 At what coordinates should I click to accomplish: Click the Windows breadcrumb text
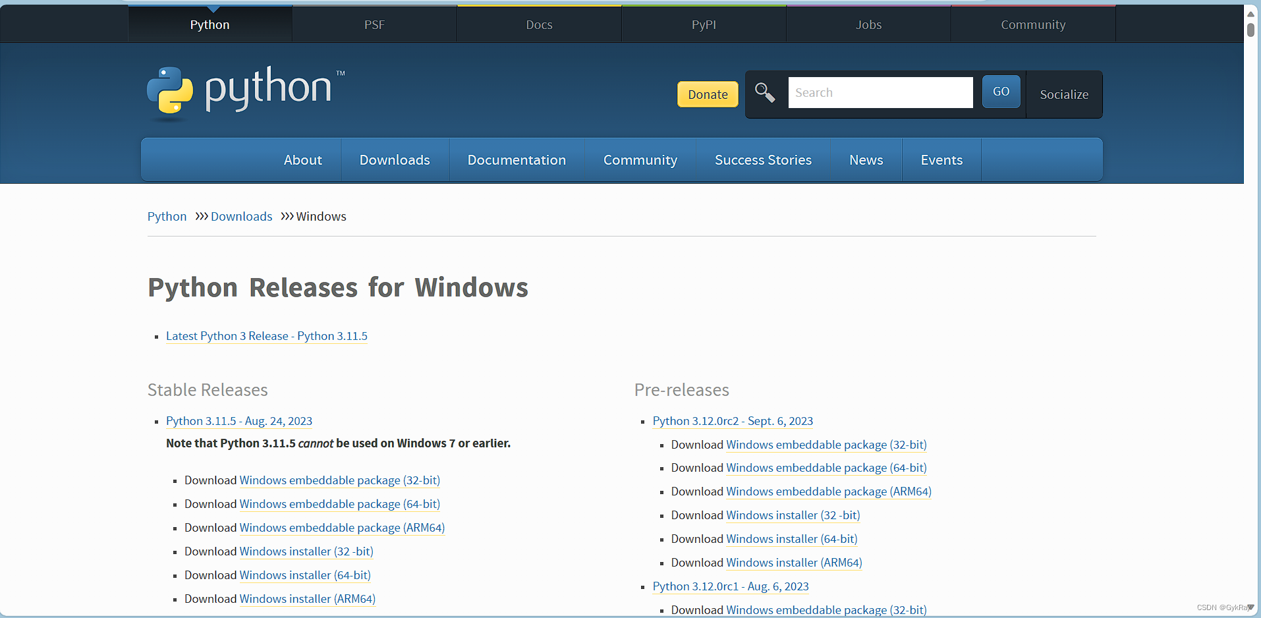click(x=321, y=216)
